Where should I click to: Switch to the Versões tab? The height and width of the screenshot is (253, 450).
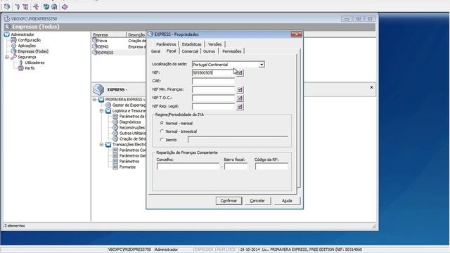pos(214,44)
